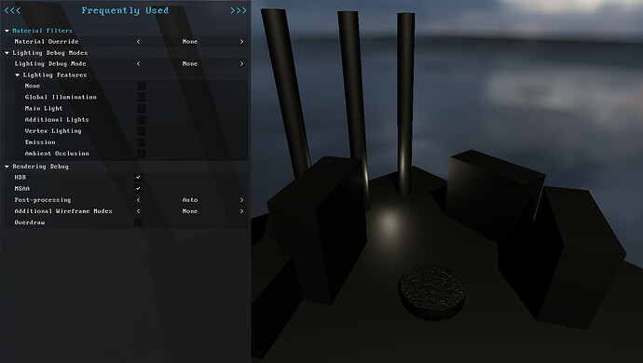This screenshot has height=363, width=643.
Task: Click the Additional Wireframe Modes None value
Action: (x=190, y=211)
